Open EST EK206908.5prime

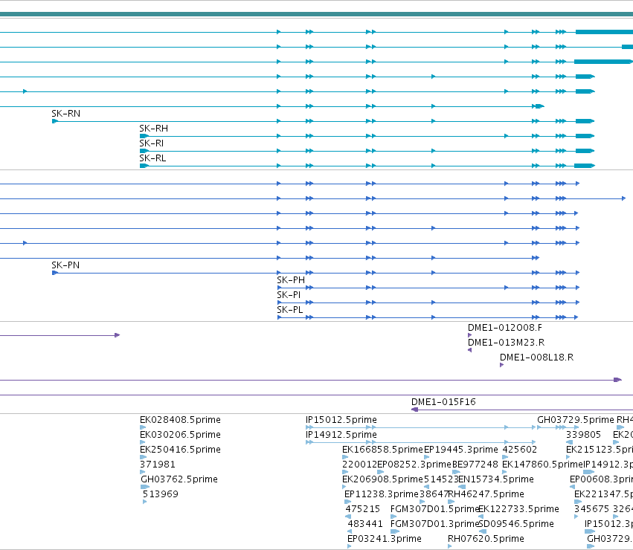tap(382, 479)
